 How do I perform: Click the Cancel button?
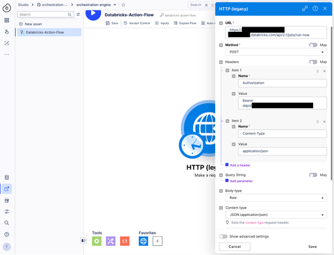click(235, 247)
